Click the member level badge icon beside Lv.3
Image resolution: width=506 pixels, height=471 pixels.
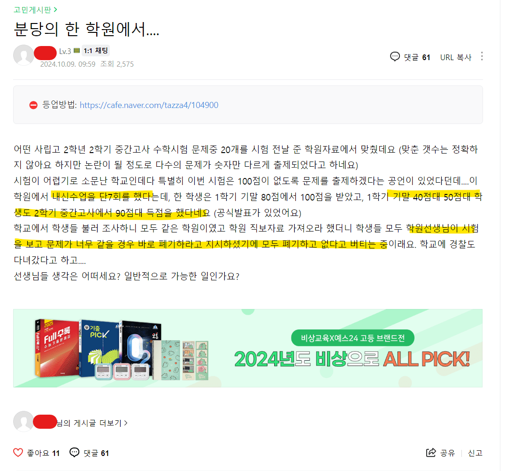pos(77,51)
